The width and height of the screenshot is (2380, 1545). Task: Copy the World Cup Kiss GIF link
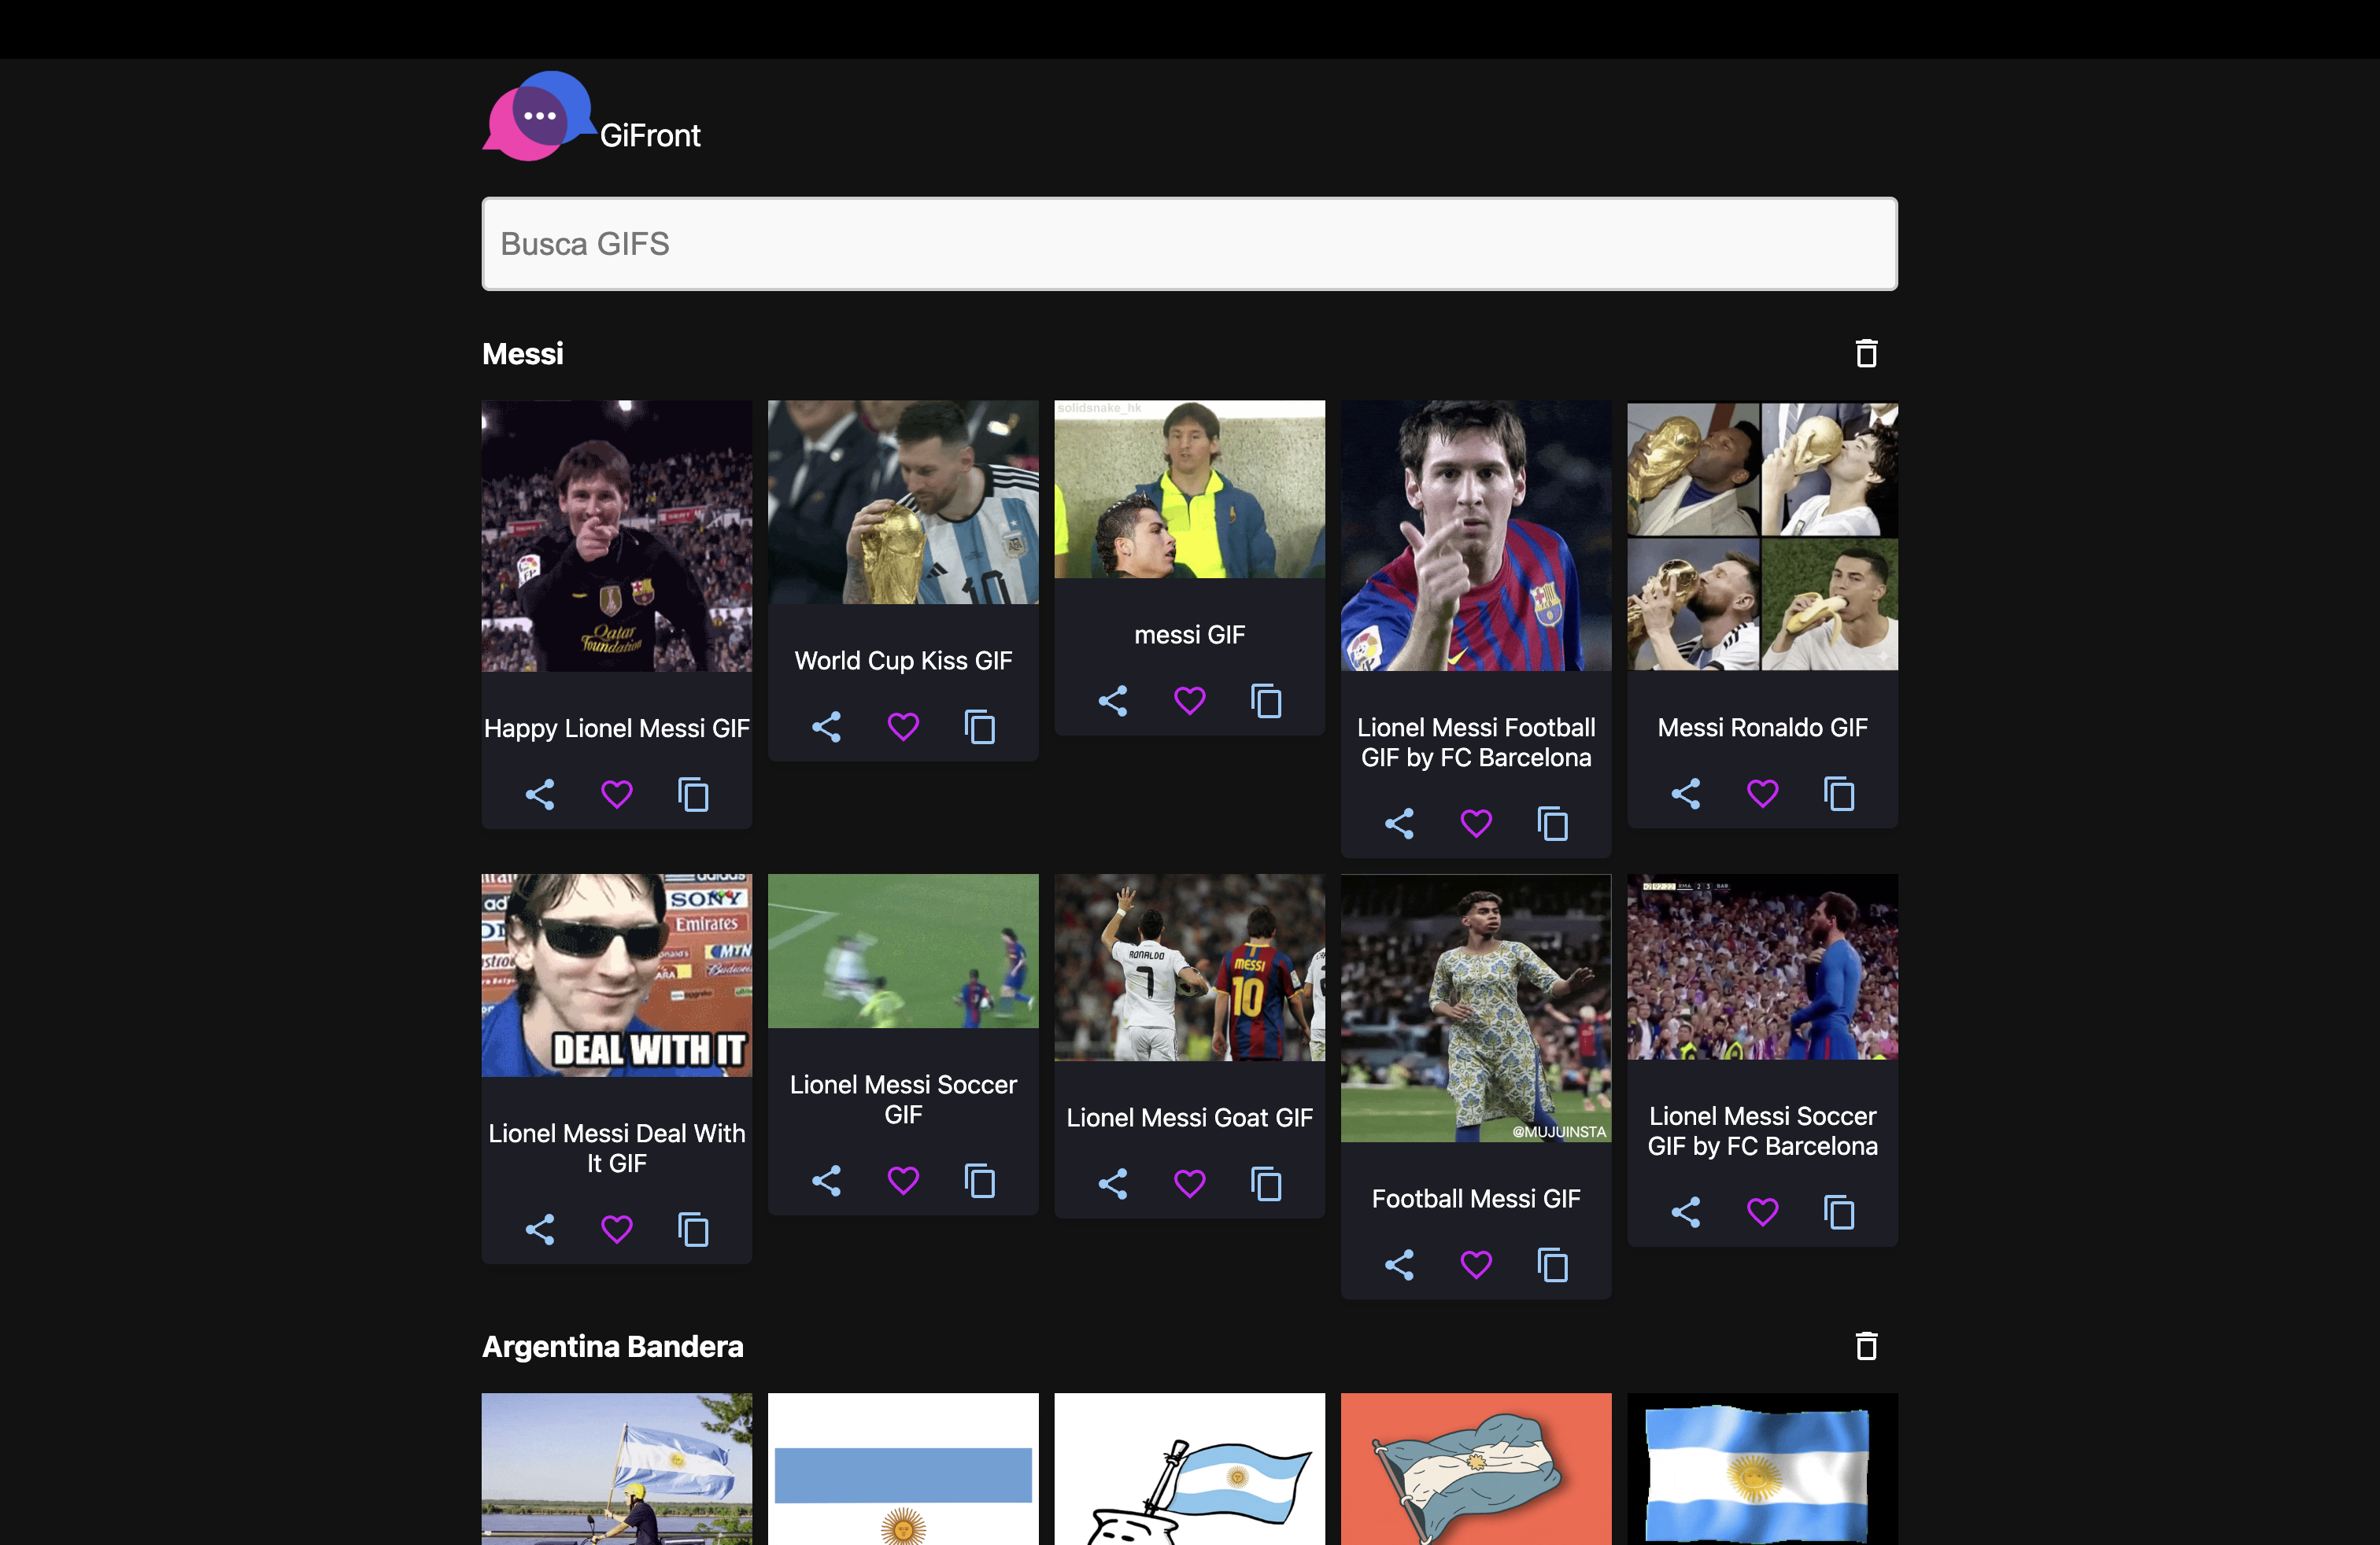(980, 727)
